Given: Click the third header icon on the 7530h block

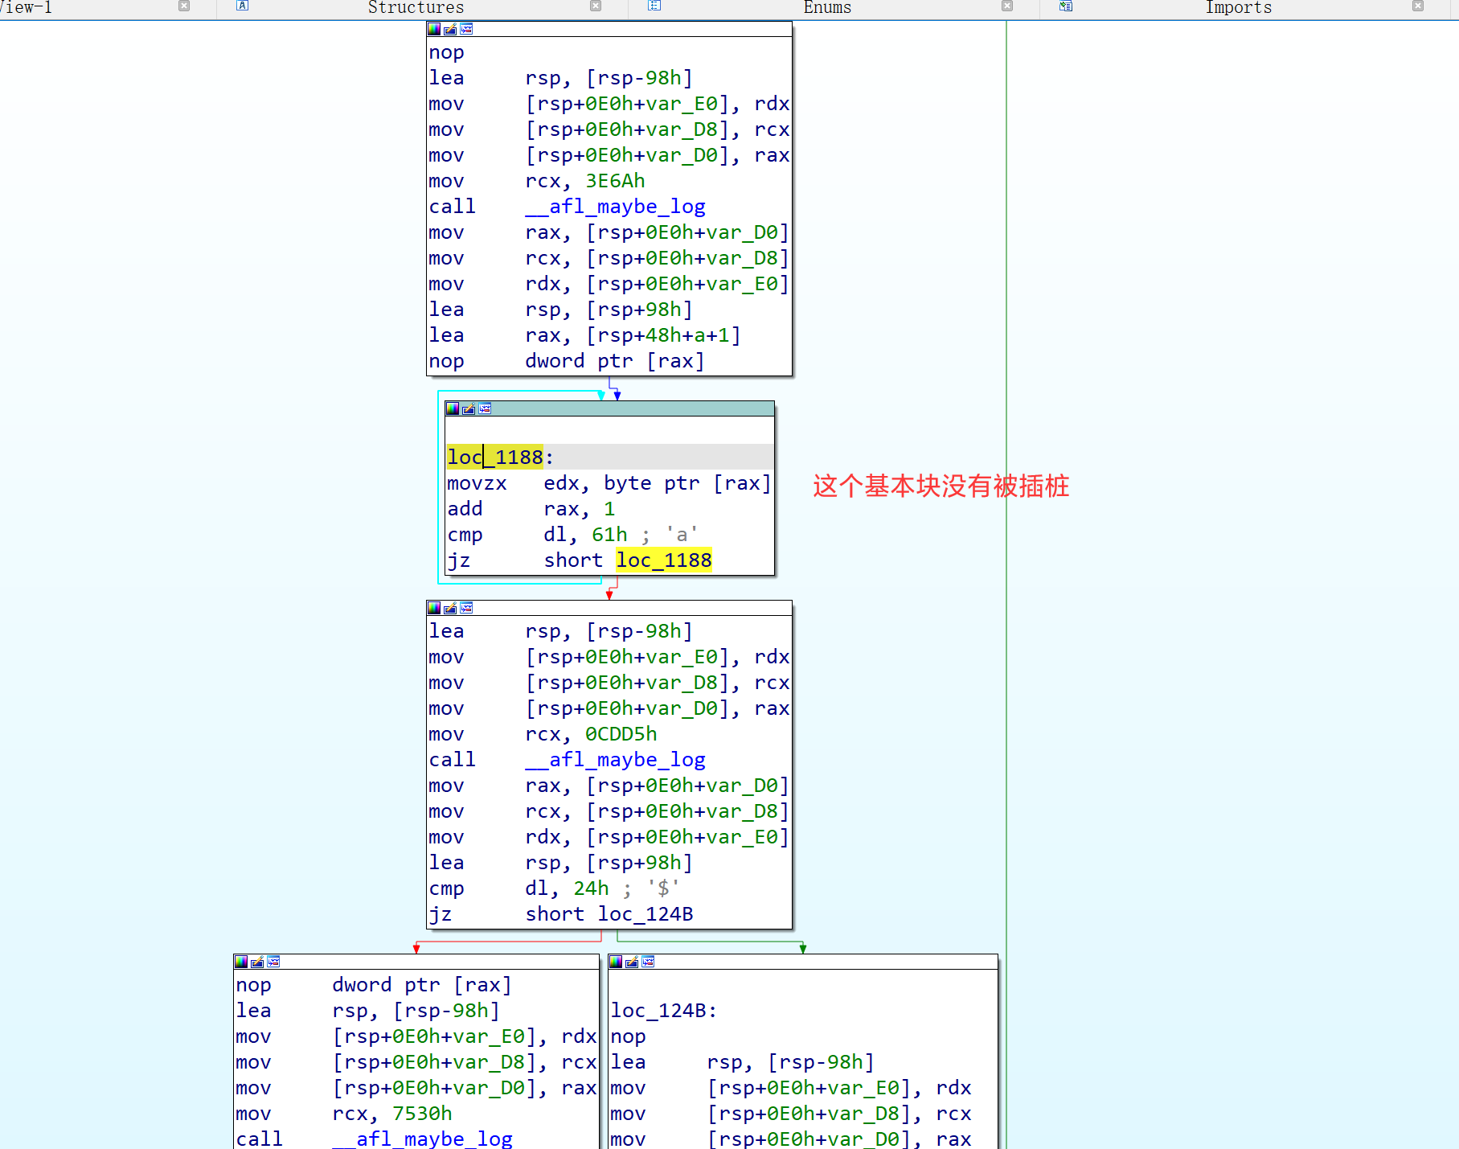Looking at the screenshot, I should pos(273,962).
